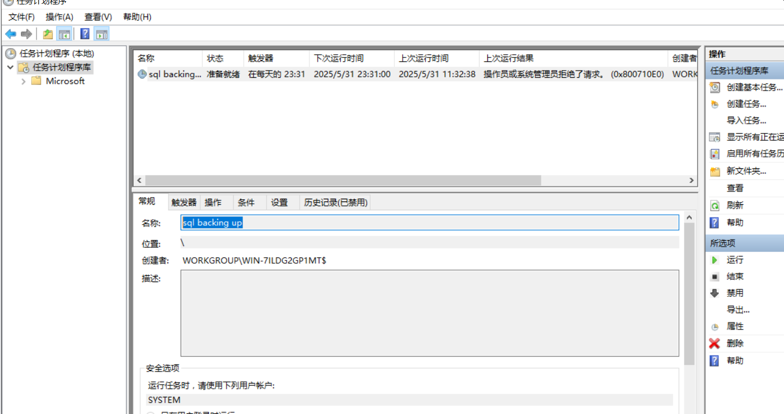Open the 查看 view options dropdown

click(735, 188)
